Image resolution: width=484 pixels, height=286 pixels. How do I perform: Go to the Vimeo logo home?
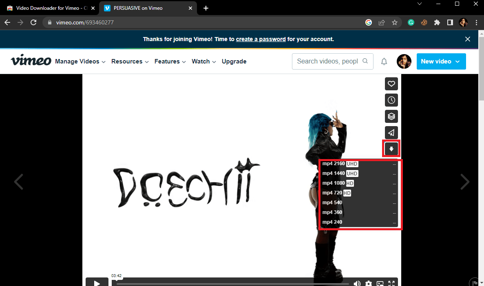tap(31, 60)
